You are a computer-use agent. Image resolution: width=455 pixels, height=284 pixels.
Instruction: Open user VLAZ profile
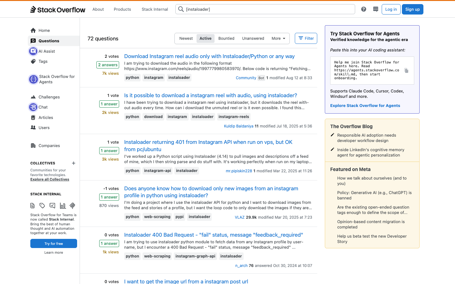tap(240, 217)
